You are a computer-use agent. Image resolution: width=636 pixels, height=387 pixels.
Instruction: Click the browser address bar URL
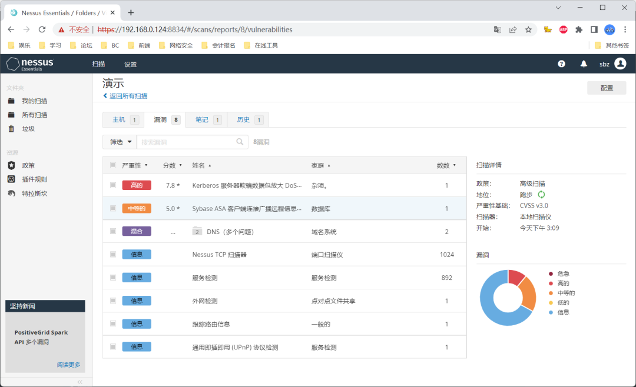[x=195, y=29]
